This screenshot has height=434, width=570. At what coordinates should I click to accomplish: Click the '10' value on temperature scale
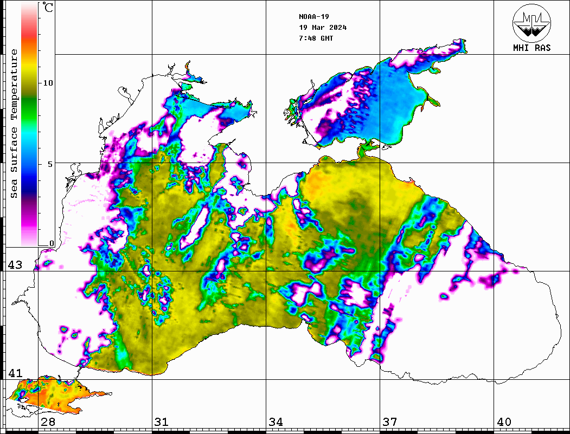[x=48, y=83]
